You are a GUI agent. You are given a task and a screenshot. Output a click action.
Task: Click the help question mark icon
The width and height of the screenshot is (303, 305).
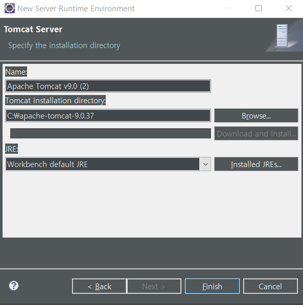tap(14, 286)
